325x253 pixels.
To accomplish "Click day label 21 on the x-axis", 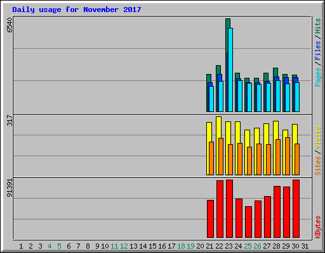I will [209, 246].
